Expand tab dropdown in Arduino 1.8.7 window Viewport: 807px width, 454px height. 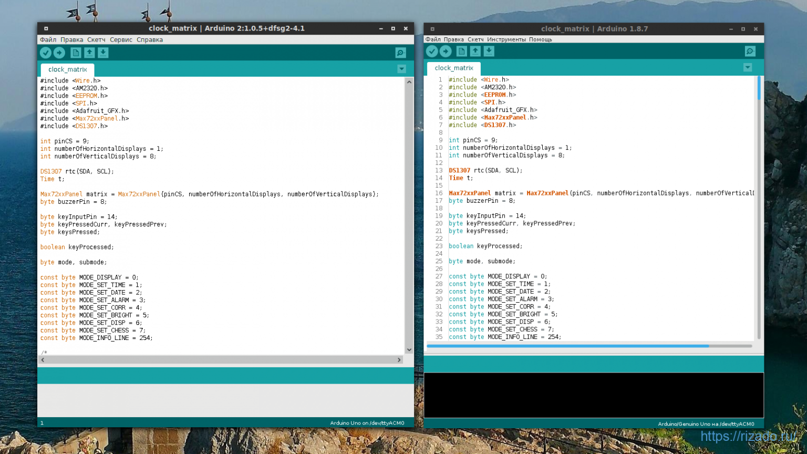click(748, 67)
